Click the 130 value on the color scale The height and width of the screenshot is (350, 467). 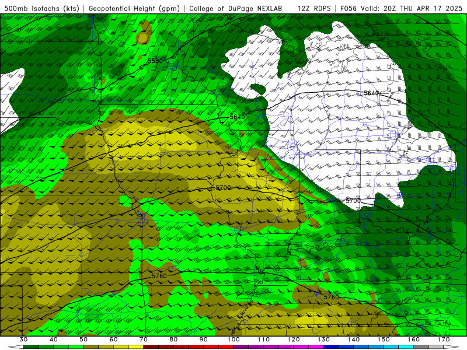pos(324,339)
